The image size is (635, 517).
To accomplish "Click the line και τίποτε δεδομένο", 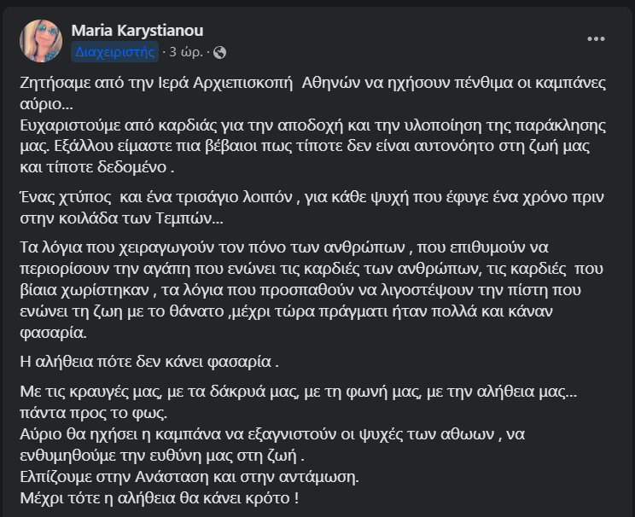I will (97, 167).
